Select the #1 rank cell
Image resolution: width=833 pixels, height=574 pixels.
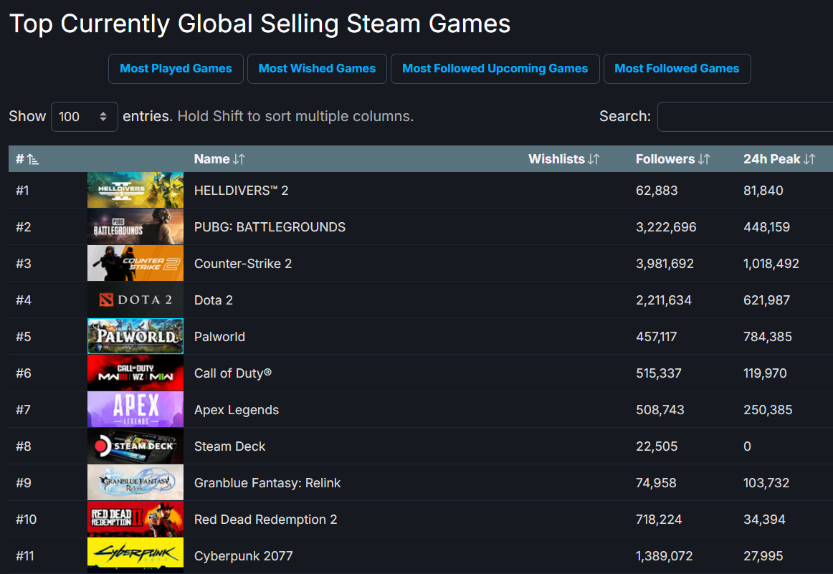click(x=22, y=191)
